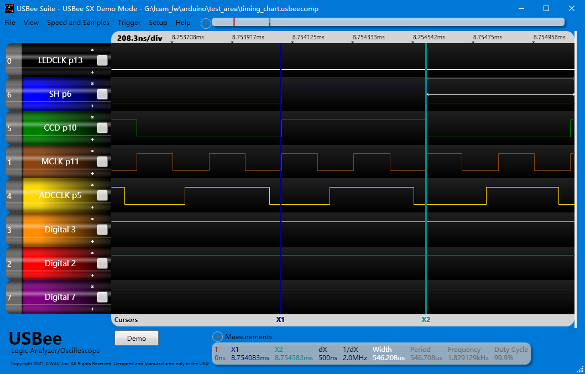Select the Digital 3 channel label

pyautogui.click(x=60, y=230)
